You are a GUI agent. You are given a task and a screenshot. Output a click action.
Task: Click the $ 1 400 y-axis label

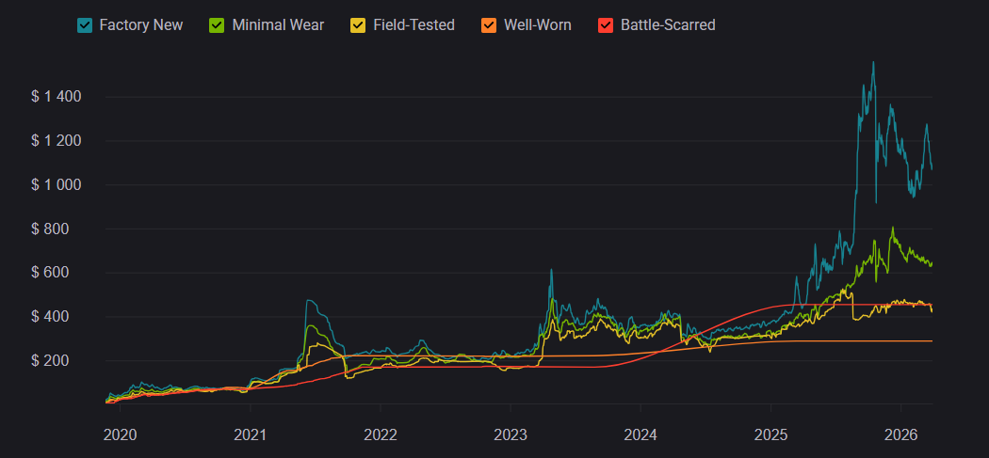click(56, 97)
